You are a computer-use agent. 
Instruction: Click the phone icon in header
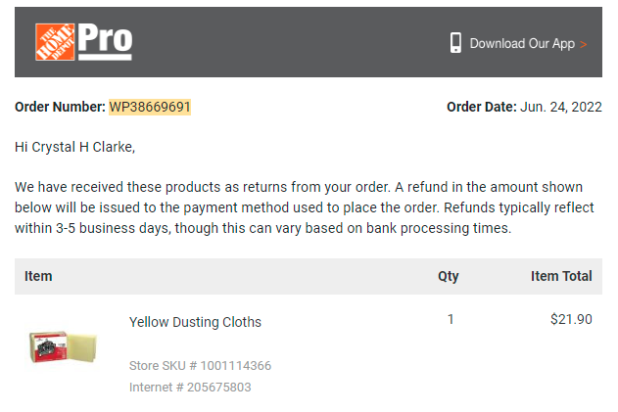[x=455, y=43]
